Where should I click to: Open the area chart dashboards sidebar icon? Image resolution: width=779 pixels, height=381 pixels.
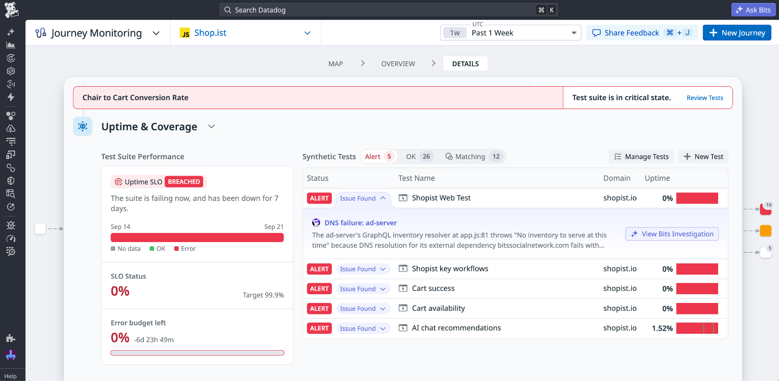(11, 45)
